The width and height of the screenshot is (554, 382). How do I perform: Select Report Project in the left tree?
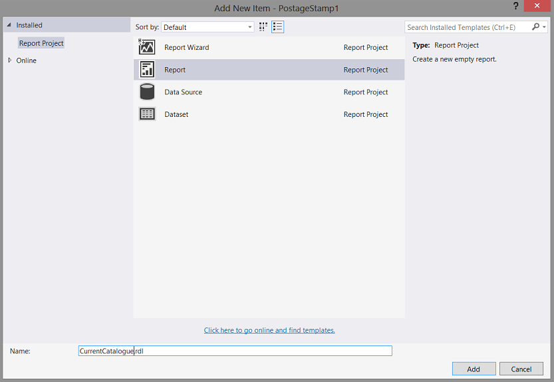pyautogui.click(x=41, y=43)
